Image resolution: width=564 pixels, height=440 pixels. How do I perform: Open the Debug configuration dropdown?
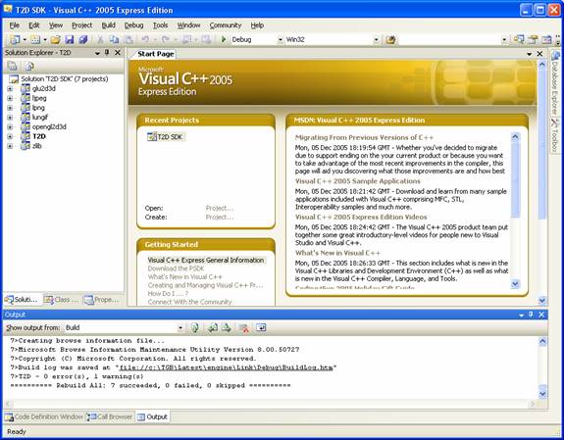281,39
